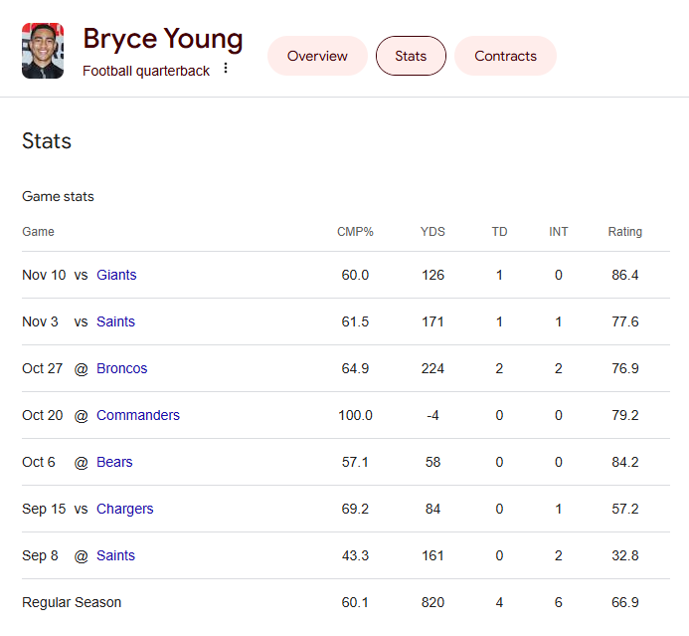The image size is (689, 636).
Task: Open the Contracts tab
Action: click(x=505, y=56)
